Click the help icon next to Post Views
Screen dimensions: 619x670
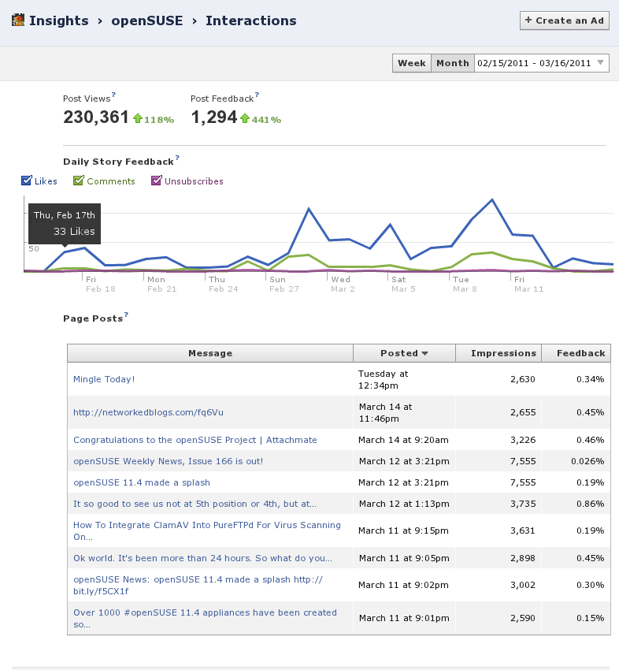[x=114, y=95]
